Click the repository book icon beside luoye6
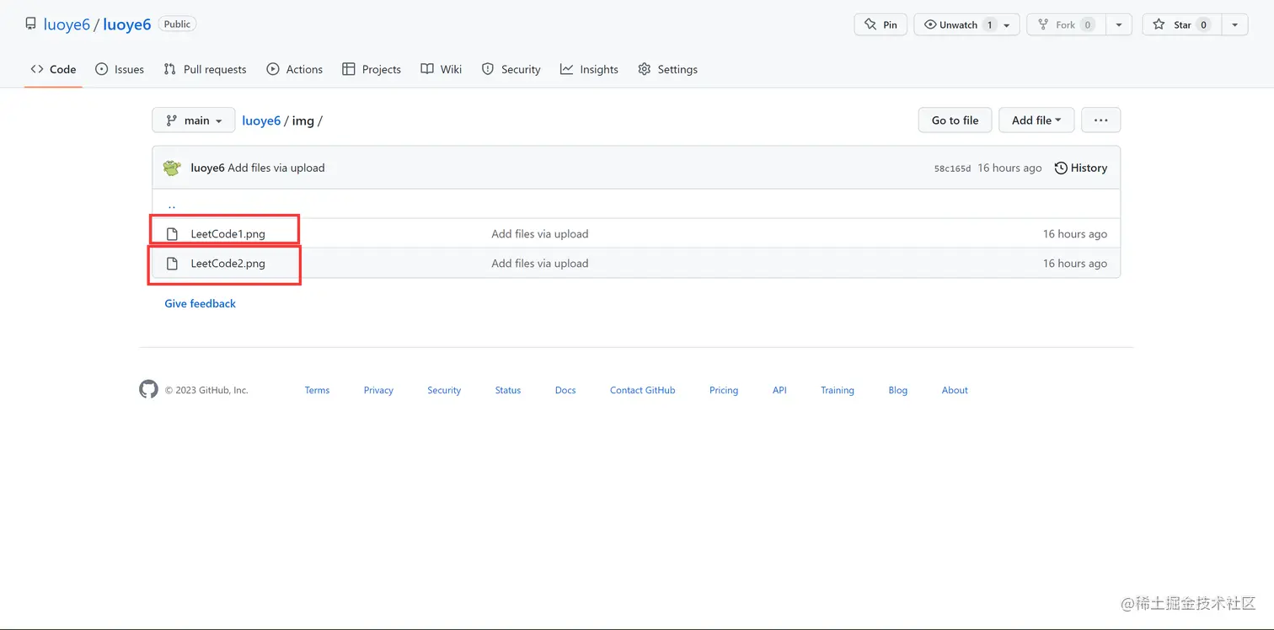This screenshot has height=630, width=1274. 31,24
